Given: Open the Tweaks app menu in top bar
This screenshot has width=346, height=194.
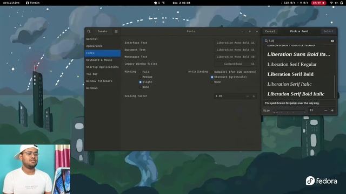Looking at the screenshot, I should [x=32, y=3].
